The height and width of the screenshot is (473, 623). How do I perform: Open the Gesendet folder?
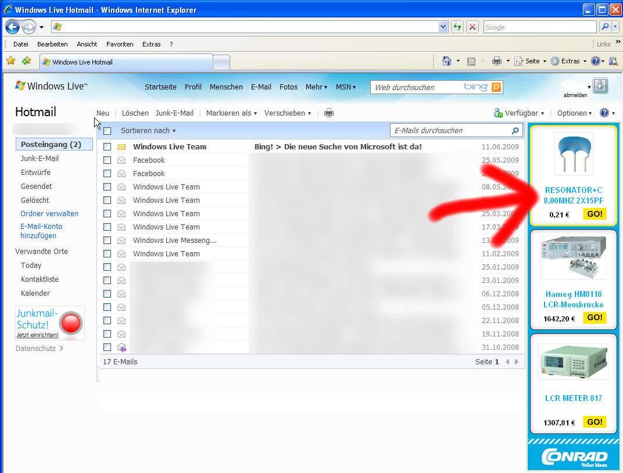coord(36,187)
